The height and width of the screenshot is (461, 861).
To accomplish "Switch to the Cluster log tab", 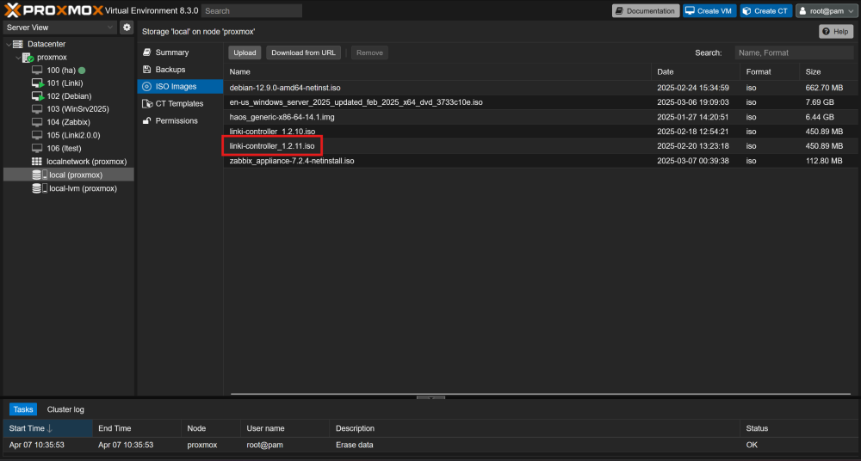I will (x=65, y=409).
